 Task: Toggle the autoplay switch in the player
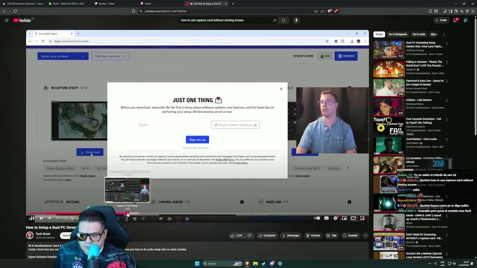[317, 218]
